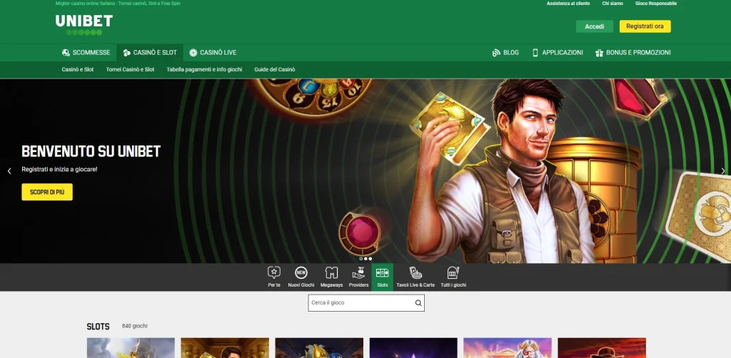Click the gift icon beside Bonus

coord(599,53)
